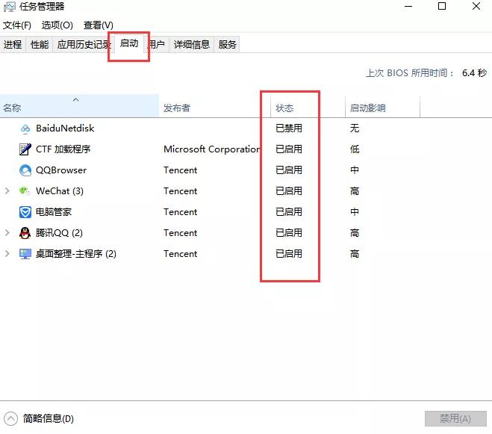The height and width of the screenshot is (434, 492).
Task: Select the BaiduNetdisk row name
Action: pyautogui.click(x=65, y=128)
